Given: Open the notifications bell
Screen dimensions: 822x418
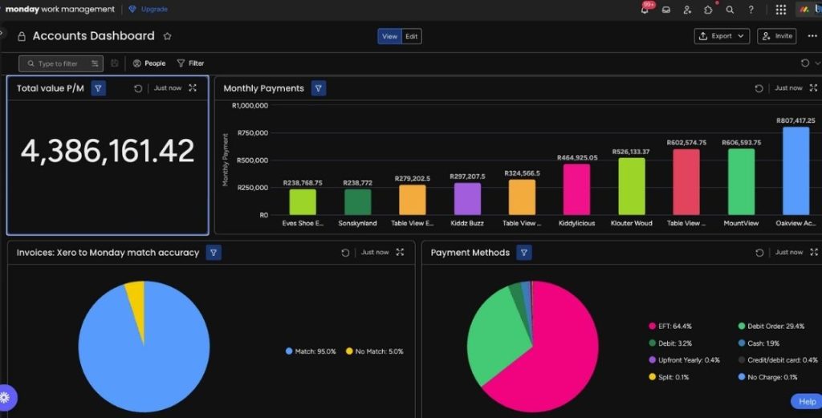Looking at the screenshot, I should (645, 10).
